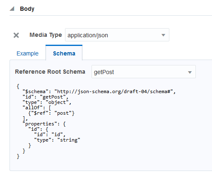Click the "id": "id" line
This screenshot has width=212, height=178.
point(50,135)
